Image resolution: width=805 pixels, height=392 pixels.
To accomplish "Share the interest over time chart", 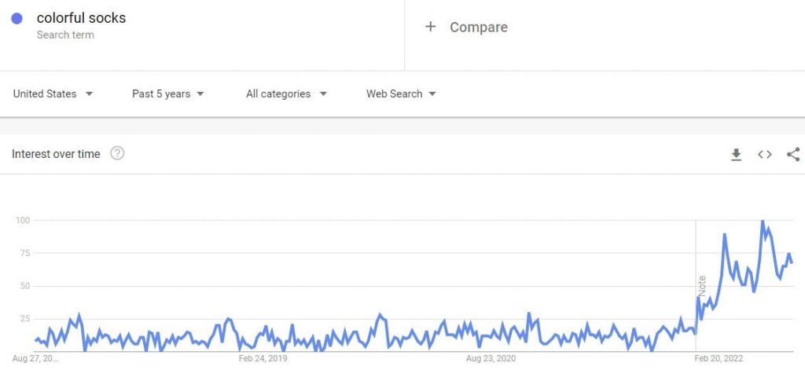I will [x=793, y=154].
